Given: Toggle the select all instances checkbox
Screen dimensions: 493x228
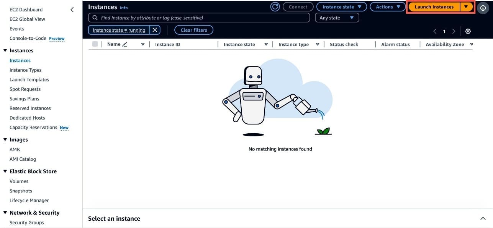Looking at the screenshot, I should click(x=95, y=44).
